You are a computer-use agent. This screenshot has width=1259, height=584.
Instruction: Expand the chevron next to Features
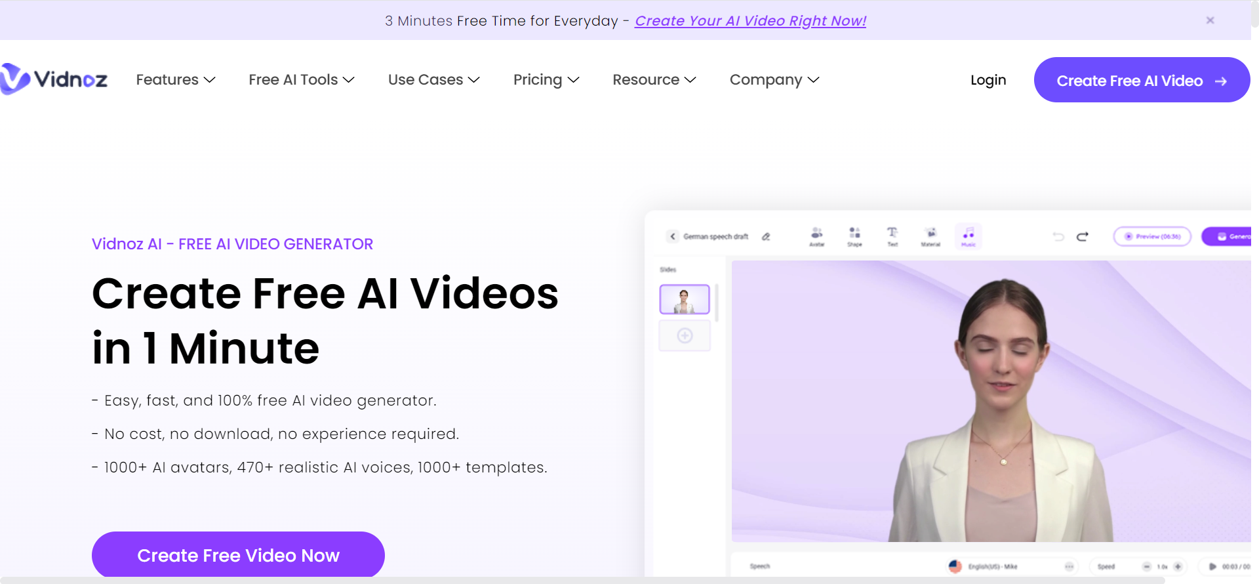(x=210, y=80)
